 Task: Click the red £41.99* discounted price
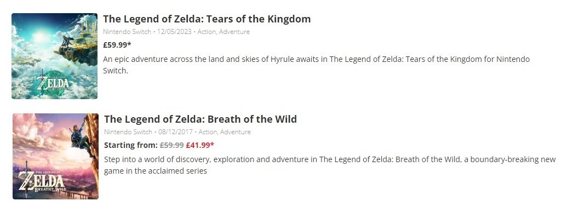click(200, 145)
